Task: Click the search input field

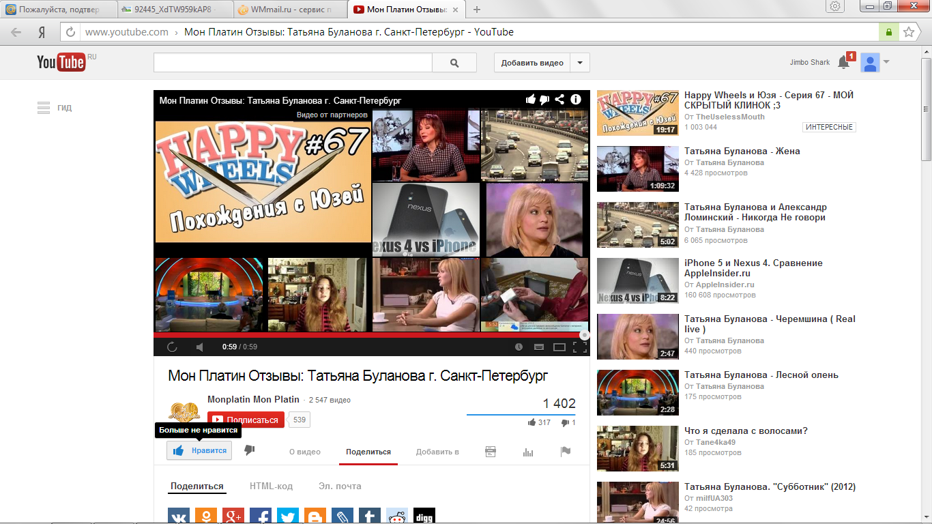Action: pyautogui.click(x=293, y=63)
